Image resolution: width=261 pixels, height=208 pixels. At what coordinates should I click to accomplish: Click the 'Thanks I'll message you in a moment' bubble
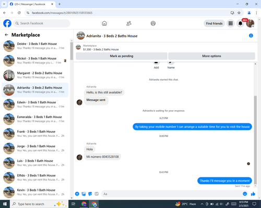point(224,181)
